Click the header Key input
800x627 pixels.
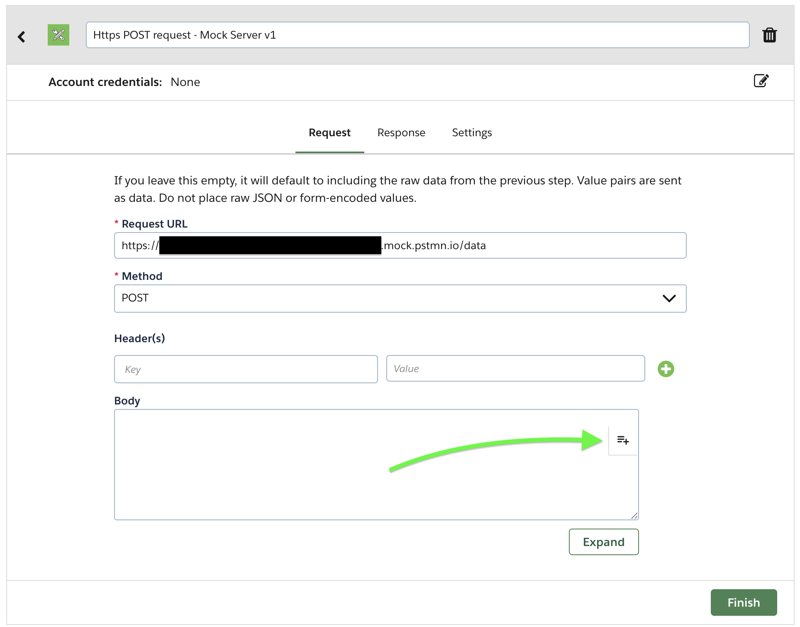click(x=246, y=369)
